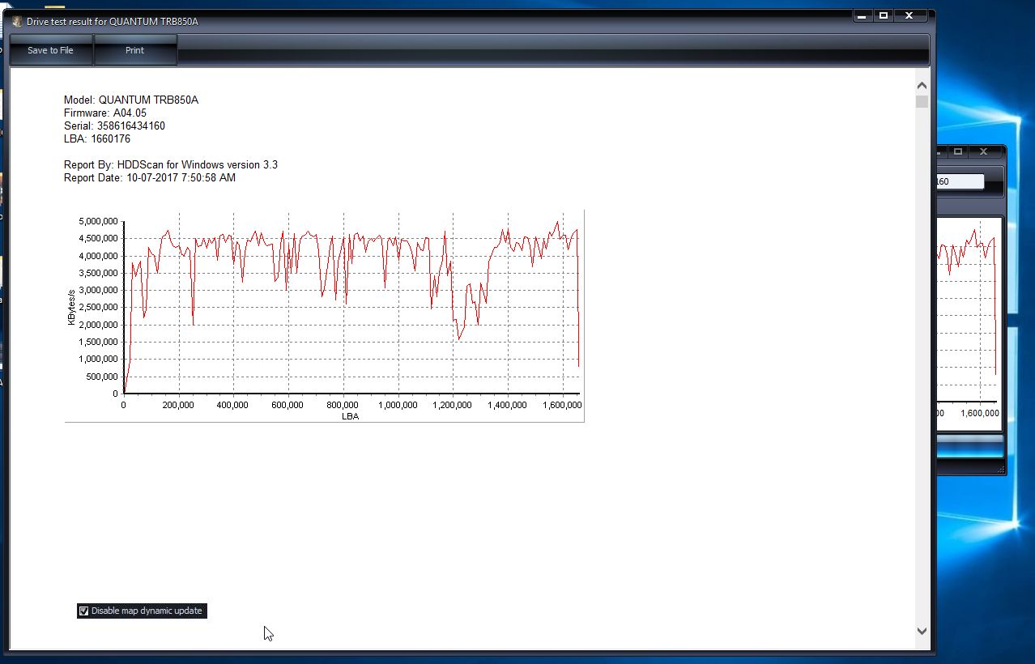Screen dimensions: 1035x664
Task: Click the Firmware: A04.05 line
Action: tap(105, 113)
